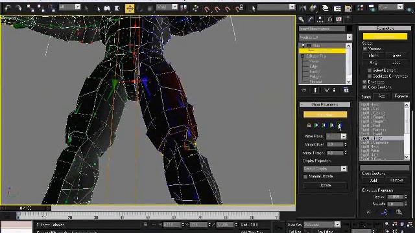Click the bones list scrollbar down arrow
This screenshot has width=415, height=233.
pos(407,157)
